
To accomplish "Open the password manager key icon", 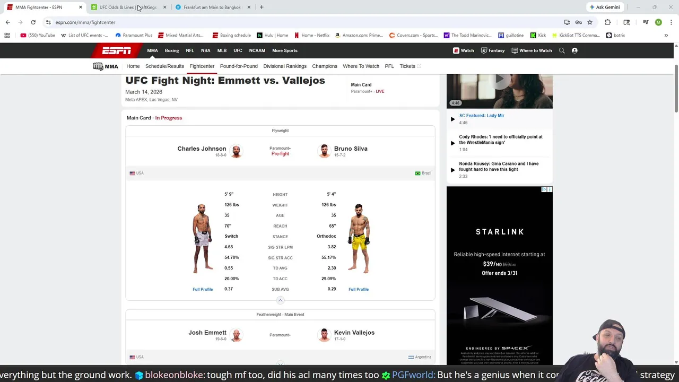I will [578, 22].
